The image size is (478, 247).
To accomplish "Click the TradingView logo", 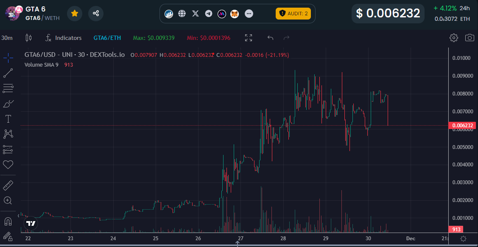I will (x=31, y=223).
